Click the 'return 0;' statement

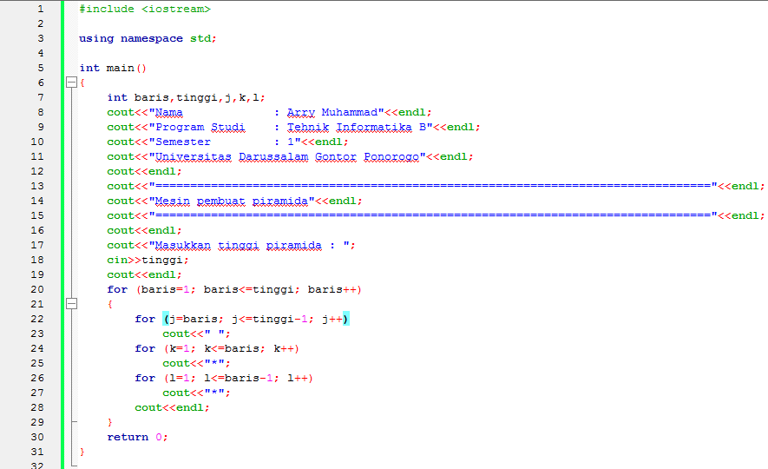coord(138,437)
